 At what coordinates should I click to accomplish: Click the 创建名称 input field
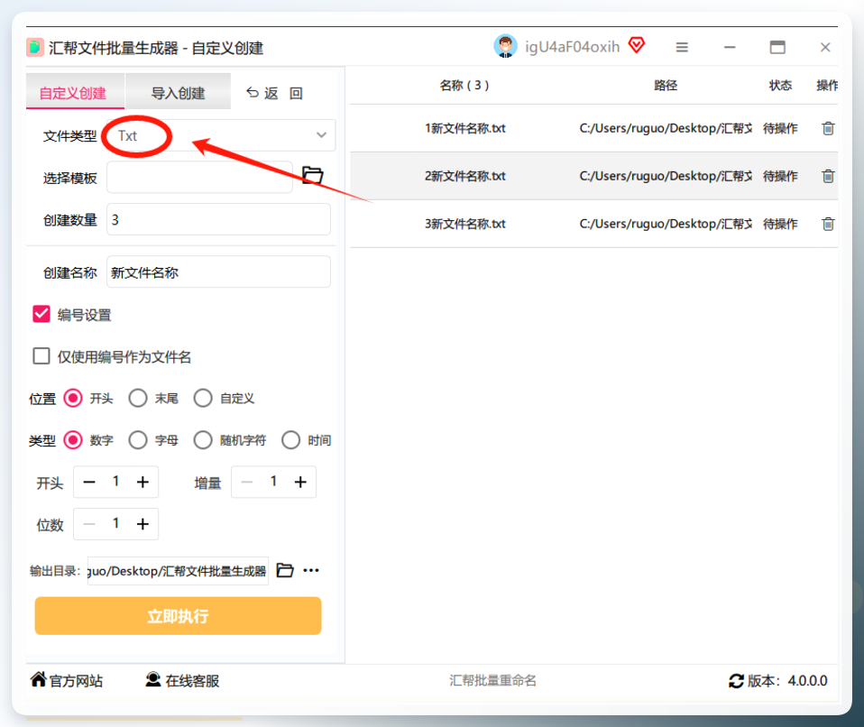pyautogui.click(x=219, y=271)
